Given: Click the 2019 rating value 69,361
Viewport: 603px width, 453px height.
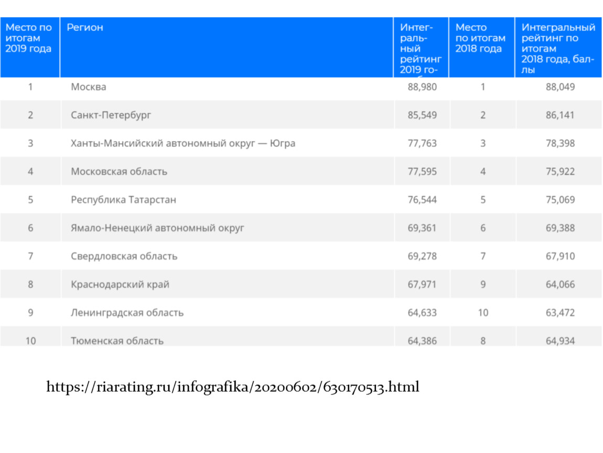Looking at the screenshot, I should coord(422,228).
